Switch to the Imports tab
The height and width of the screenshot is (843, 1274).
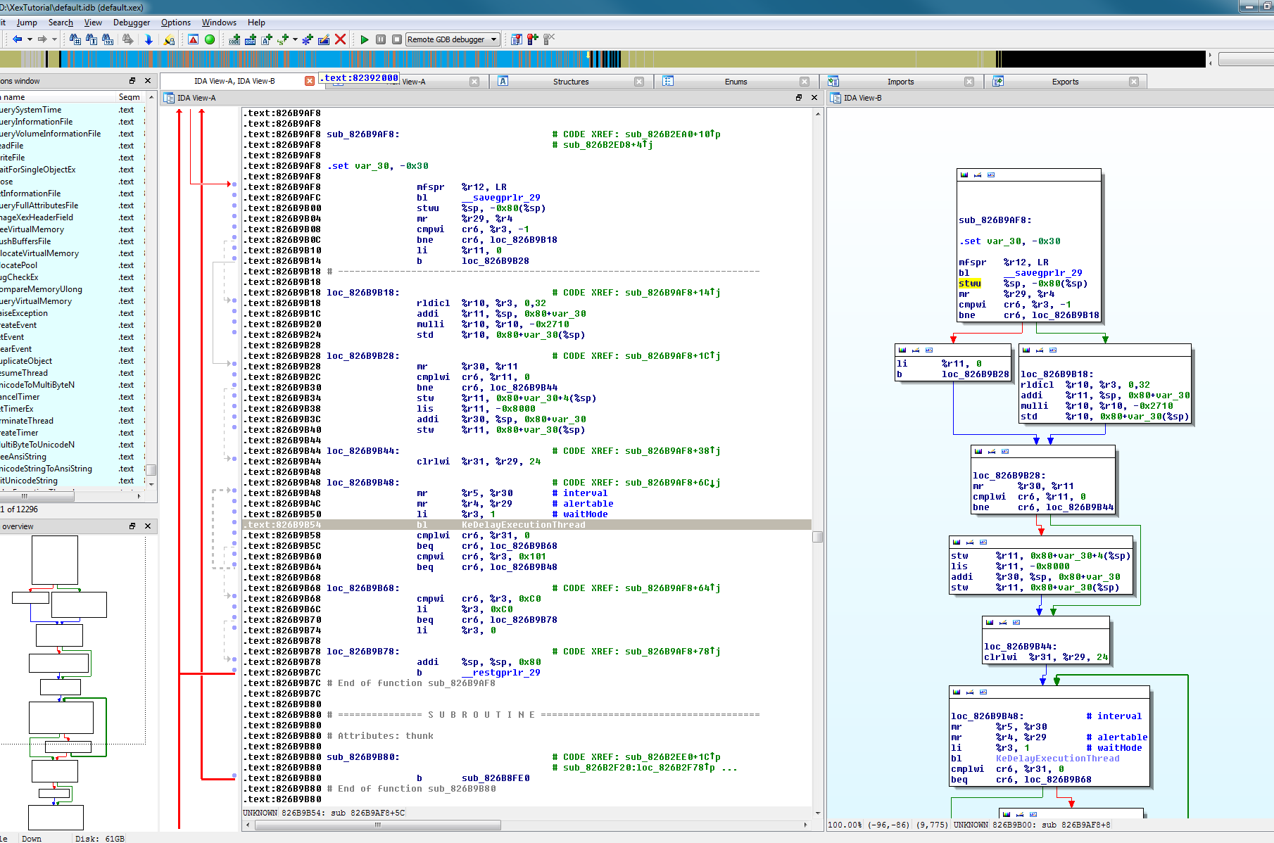[900, 82]
